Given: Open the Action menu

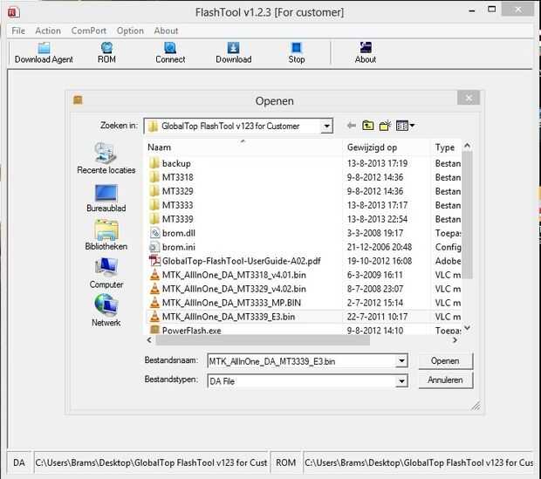Looking at the screenshot, I should pyautogui.click(x=48, y=31).
